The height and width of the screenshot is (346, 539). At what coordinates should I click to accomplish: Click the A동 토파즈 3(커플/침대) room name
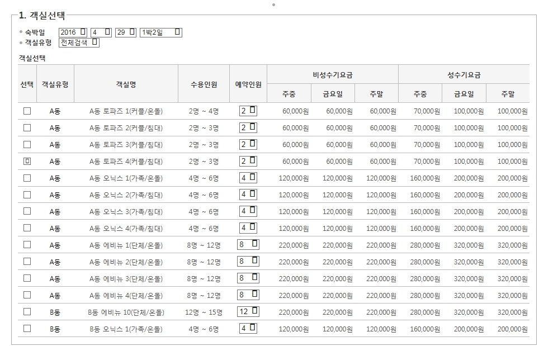point(126,145)
